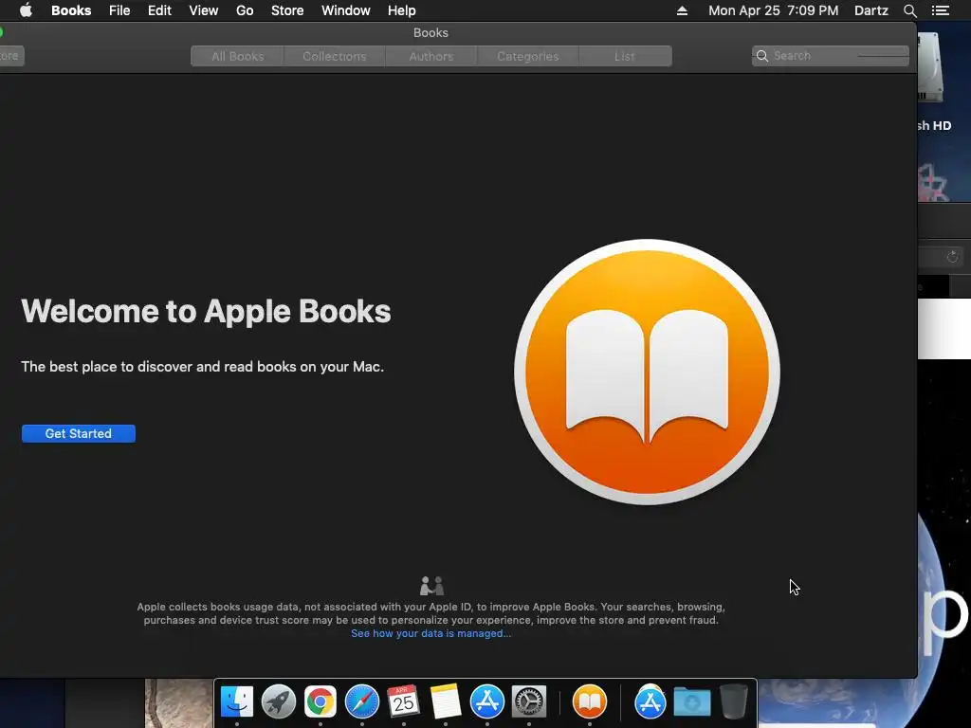Open the Books menu
Image resolution: width=971 pixels, height=728 pixels.
[x=71, y=10]
